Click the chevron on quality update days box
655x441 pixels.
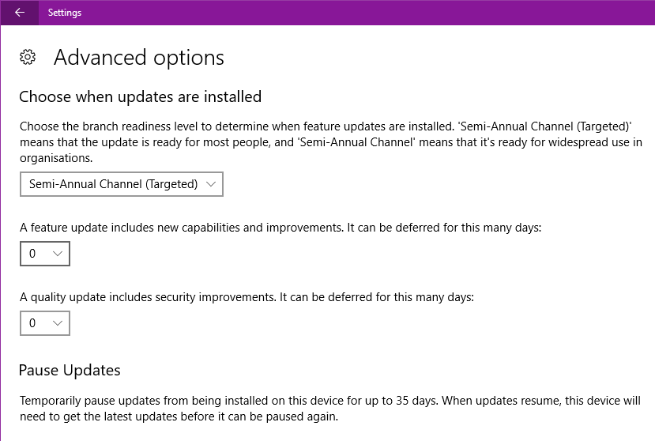pos(57,323)
